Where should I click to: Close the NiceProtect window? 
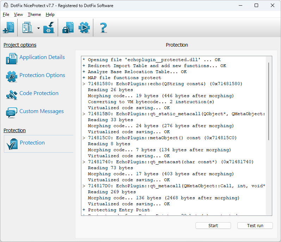(x=273, y=5)
